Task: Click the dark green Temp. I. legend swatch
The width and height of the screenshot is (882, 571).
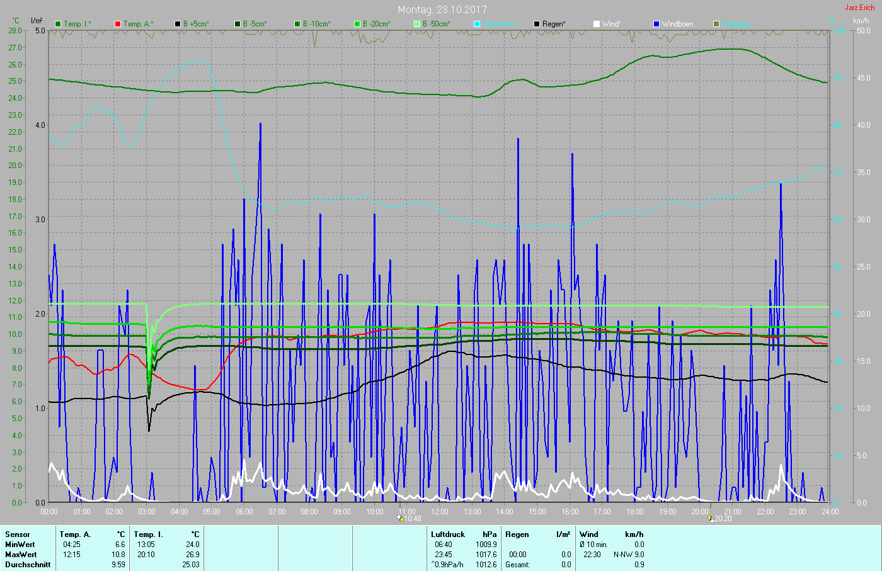Action: [x=59, y=24]
